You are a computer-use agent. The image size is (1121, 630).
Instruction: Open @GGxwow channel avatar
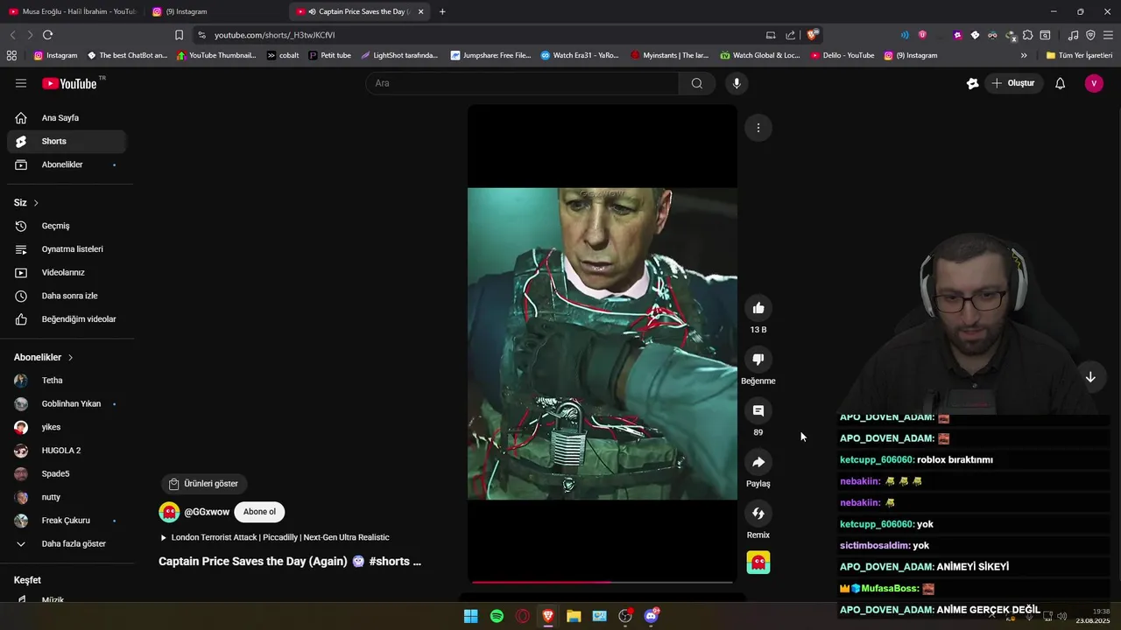pos(169,512)
